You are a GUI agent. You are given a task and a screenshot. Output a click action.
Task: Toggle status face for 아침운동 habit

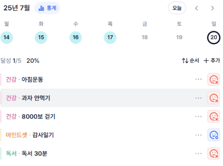[x=214, y=80]
